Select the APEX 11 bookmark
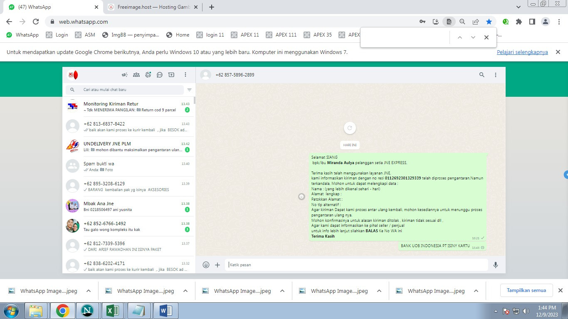The image size is (568, 319). point(245,35)
